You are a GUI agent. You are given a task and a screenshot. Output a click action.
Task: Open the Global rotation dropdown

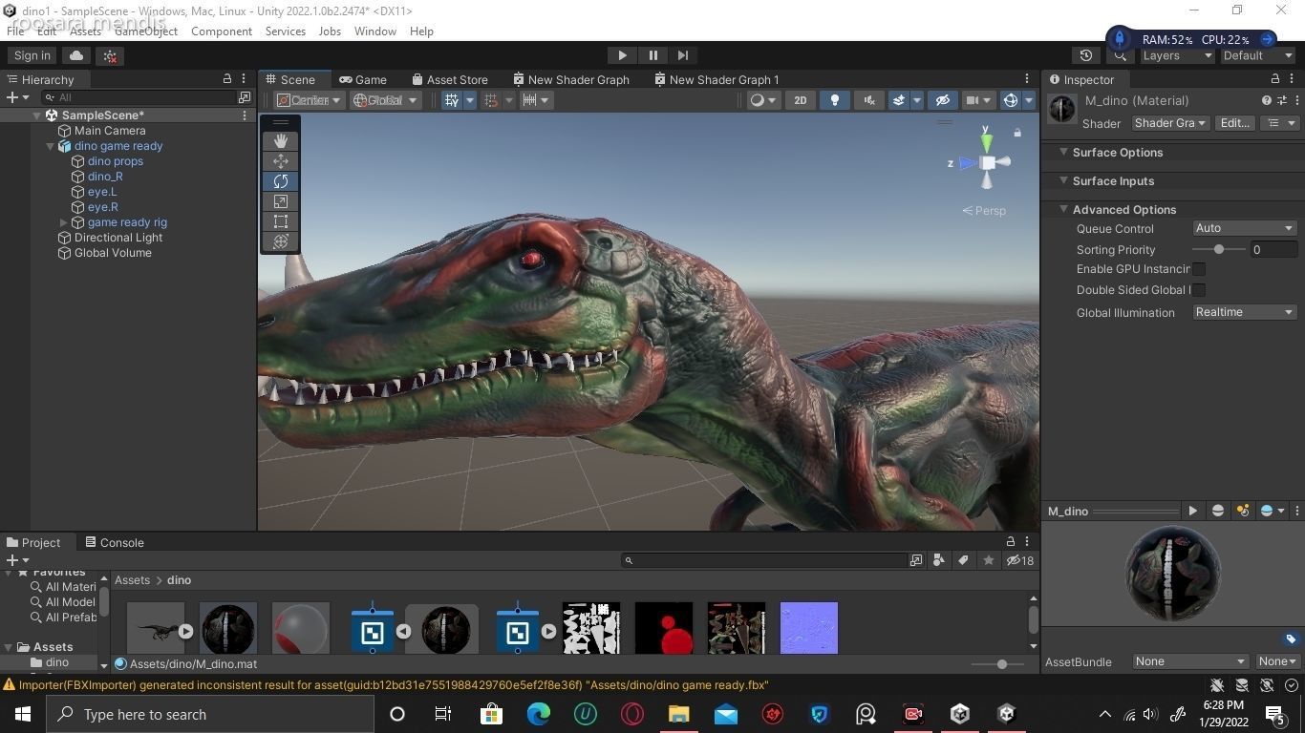[385, 99]
